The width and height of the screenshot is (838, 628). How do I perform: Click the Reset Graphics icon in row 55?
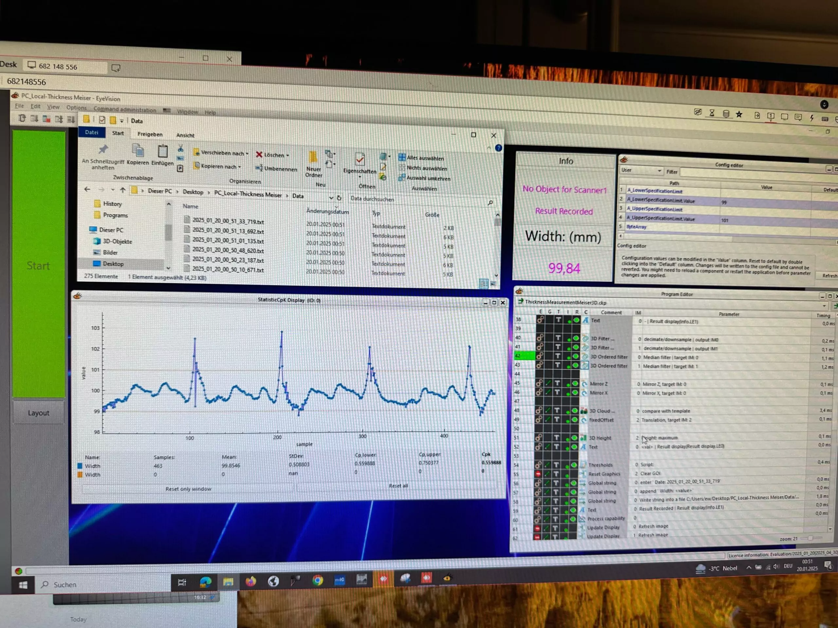[583, 474]
